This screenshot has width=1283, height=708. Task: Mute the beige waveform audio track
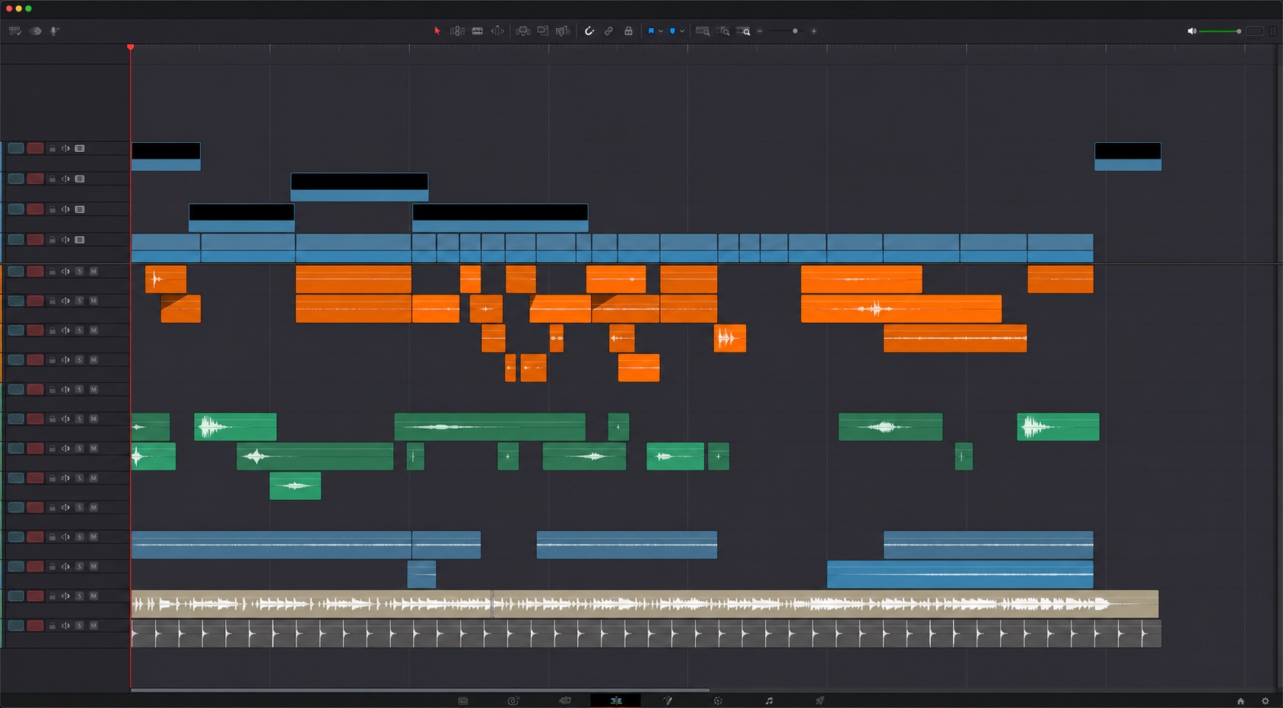click(x=94, y=596)
